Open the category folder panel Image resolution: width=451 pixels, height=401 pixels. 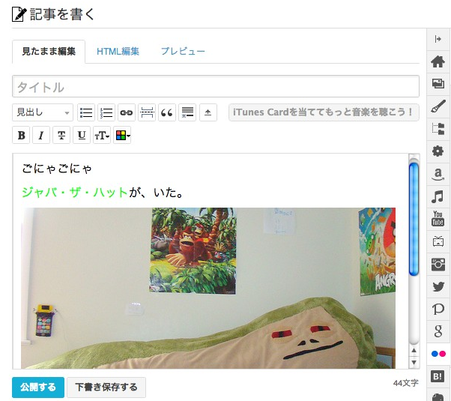438,129
